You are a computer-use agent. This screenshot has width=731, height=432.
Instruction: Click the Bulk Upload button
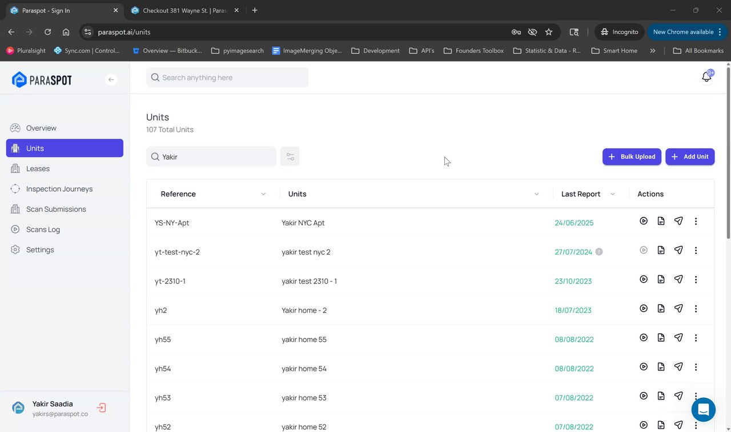pos(632,156)
